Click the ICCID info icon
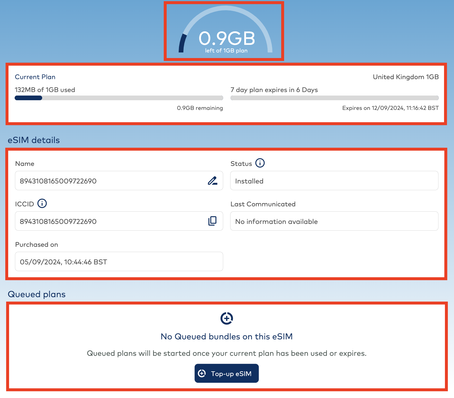Screen dimensions: 454x398 pyautogui.click(x=43, y=203)
